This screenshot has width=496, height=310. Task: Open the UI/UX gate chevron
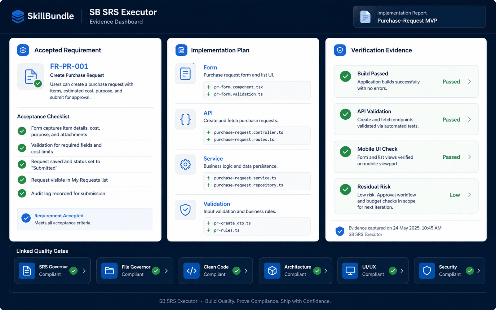click(x=402, y=271)
